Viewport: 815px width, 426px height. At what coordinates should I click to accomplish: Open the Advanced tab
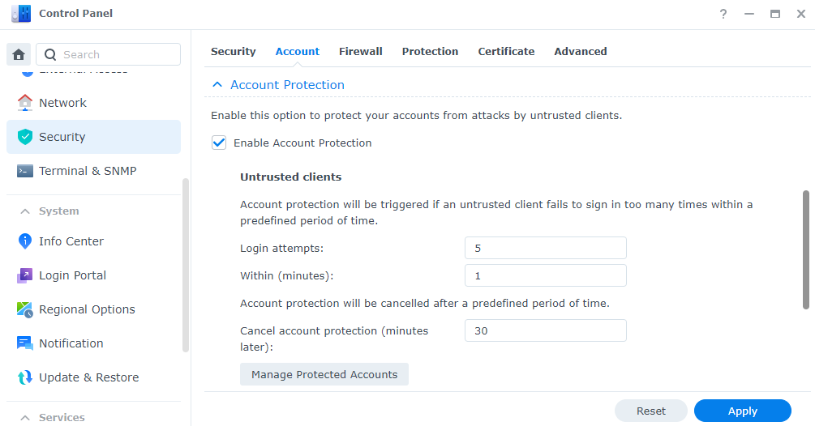581,51
